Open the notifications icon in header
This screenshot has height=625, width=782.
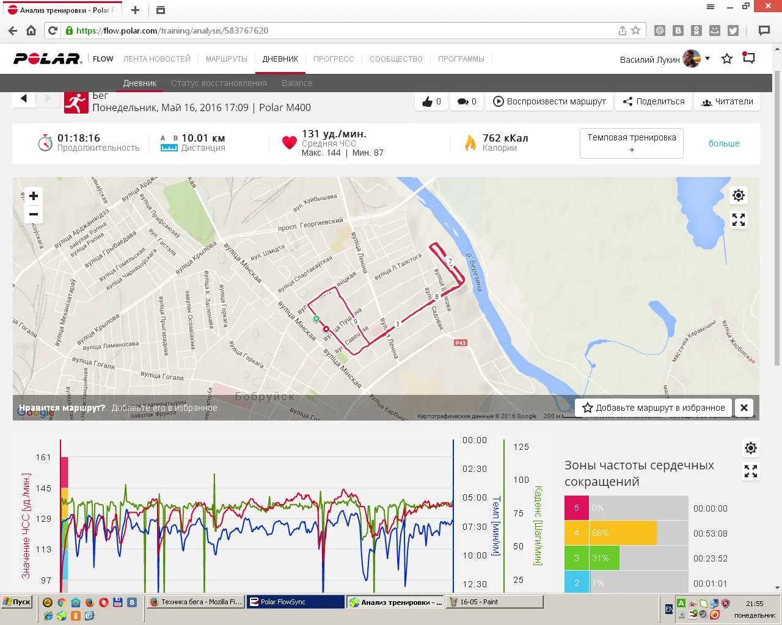(x=749, y=59)
